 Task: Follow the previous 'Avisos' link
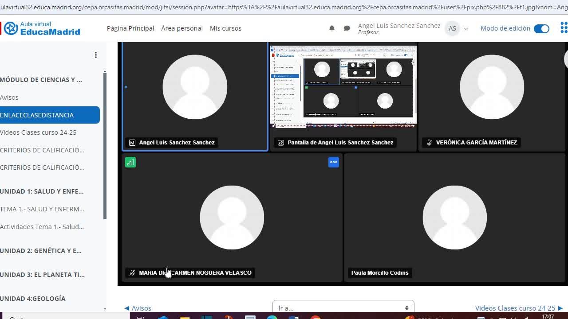(138, 308)
